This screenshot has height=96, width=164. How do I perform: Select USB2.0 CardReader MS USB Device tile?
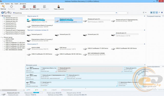coord(125,48)
